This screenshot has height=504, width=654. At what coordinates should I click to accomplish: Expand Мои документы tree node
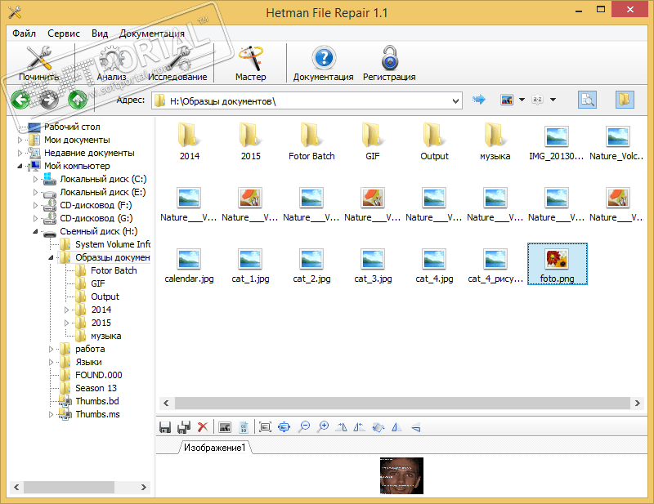[20, 140]
